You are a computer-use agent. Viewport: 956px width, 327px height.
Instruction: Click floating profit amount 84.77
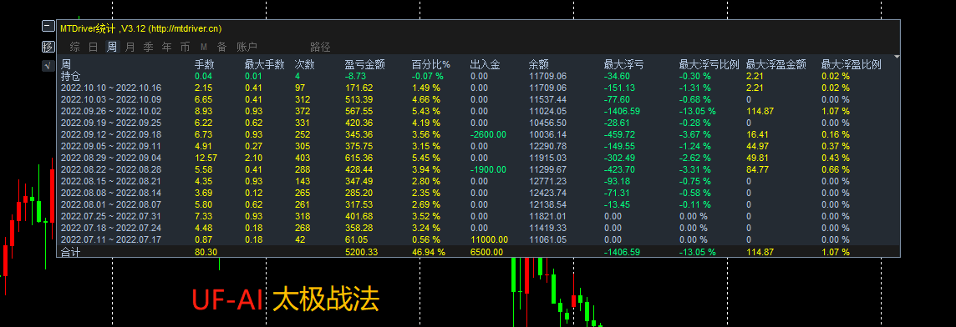point(757,169)
